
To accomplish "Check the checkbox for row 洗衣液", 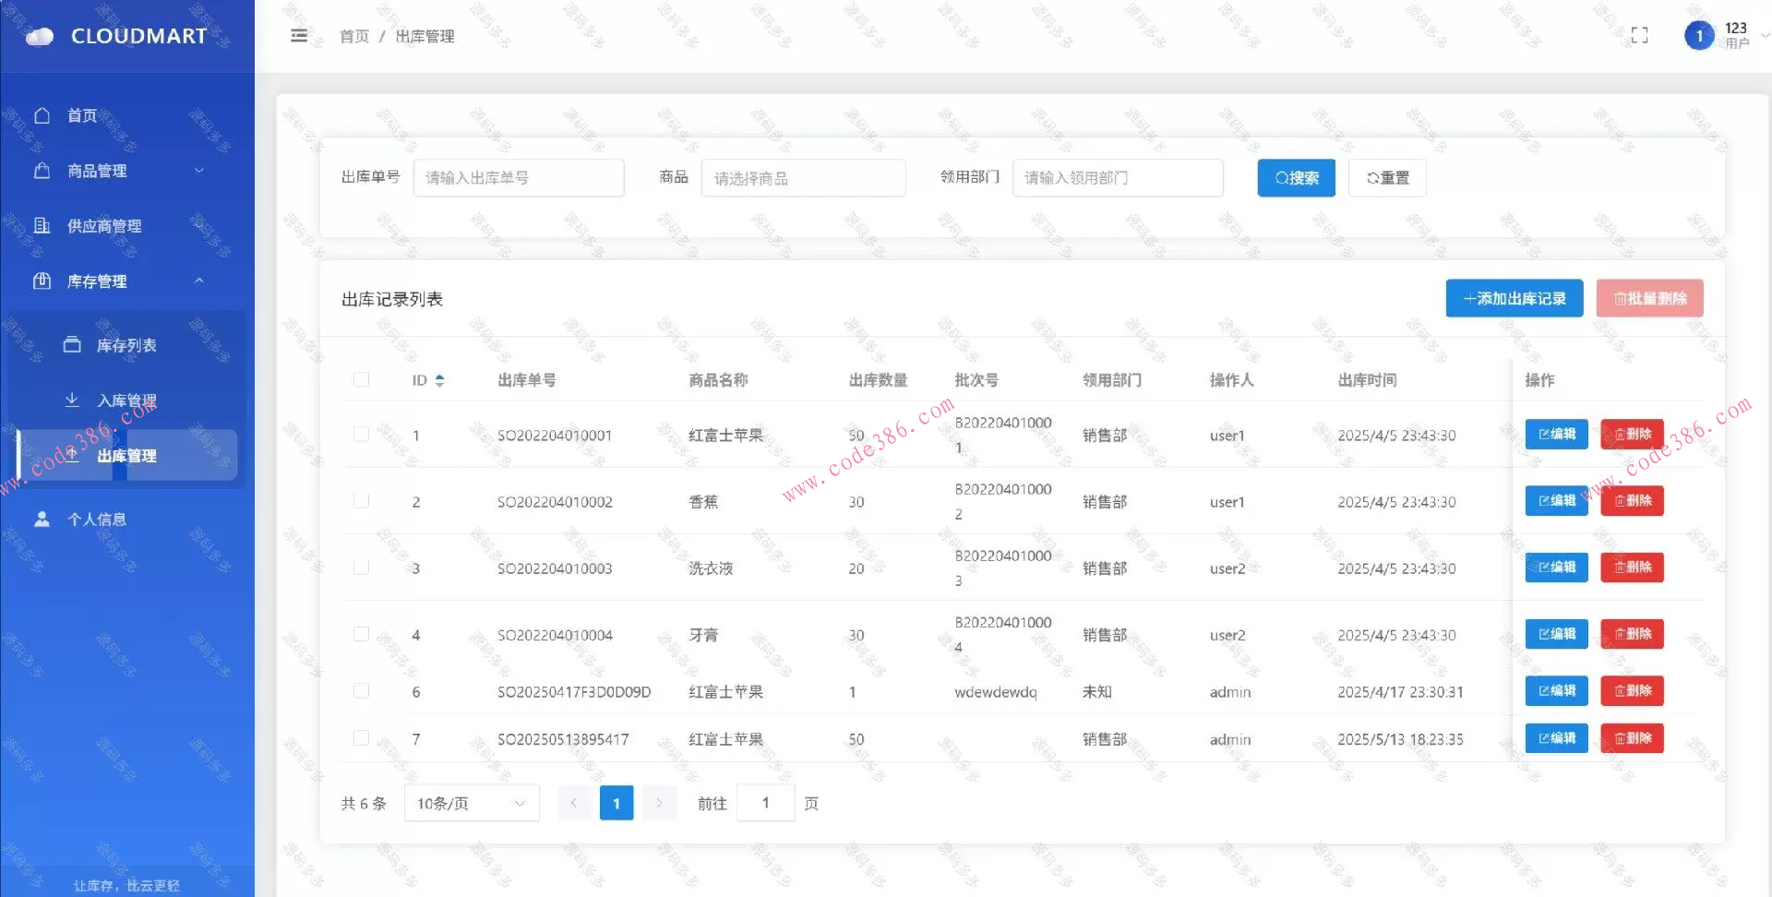I will pos(361,567).
